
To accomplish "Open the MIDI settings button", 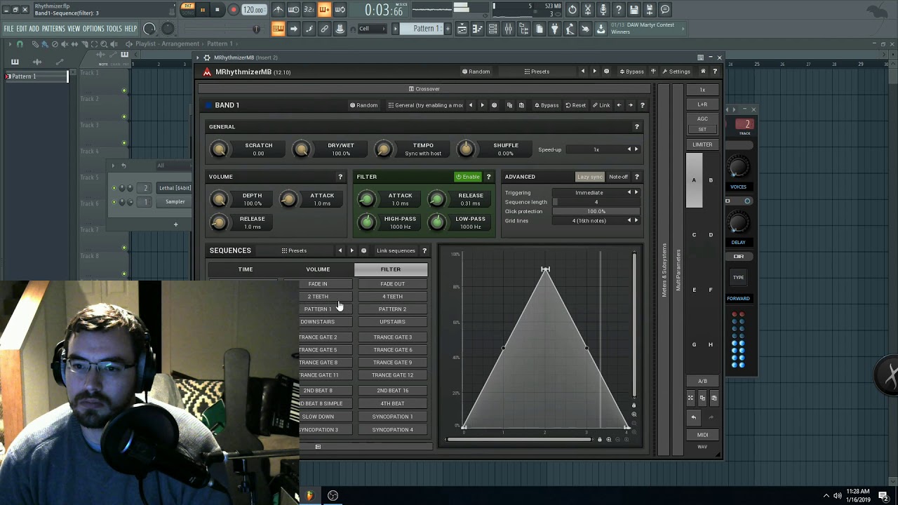I will click(702, 435).
